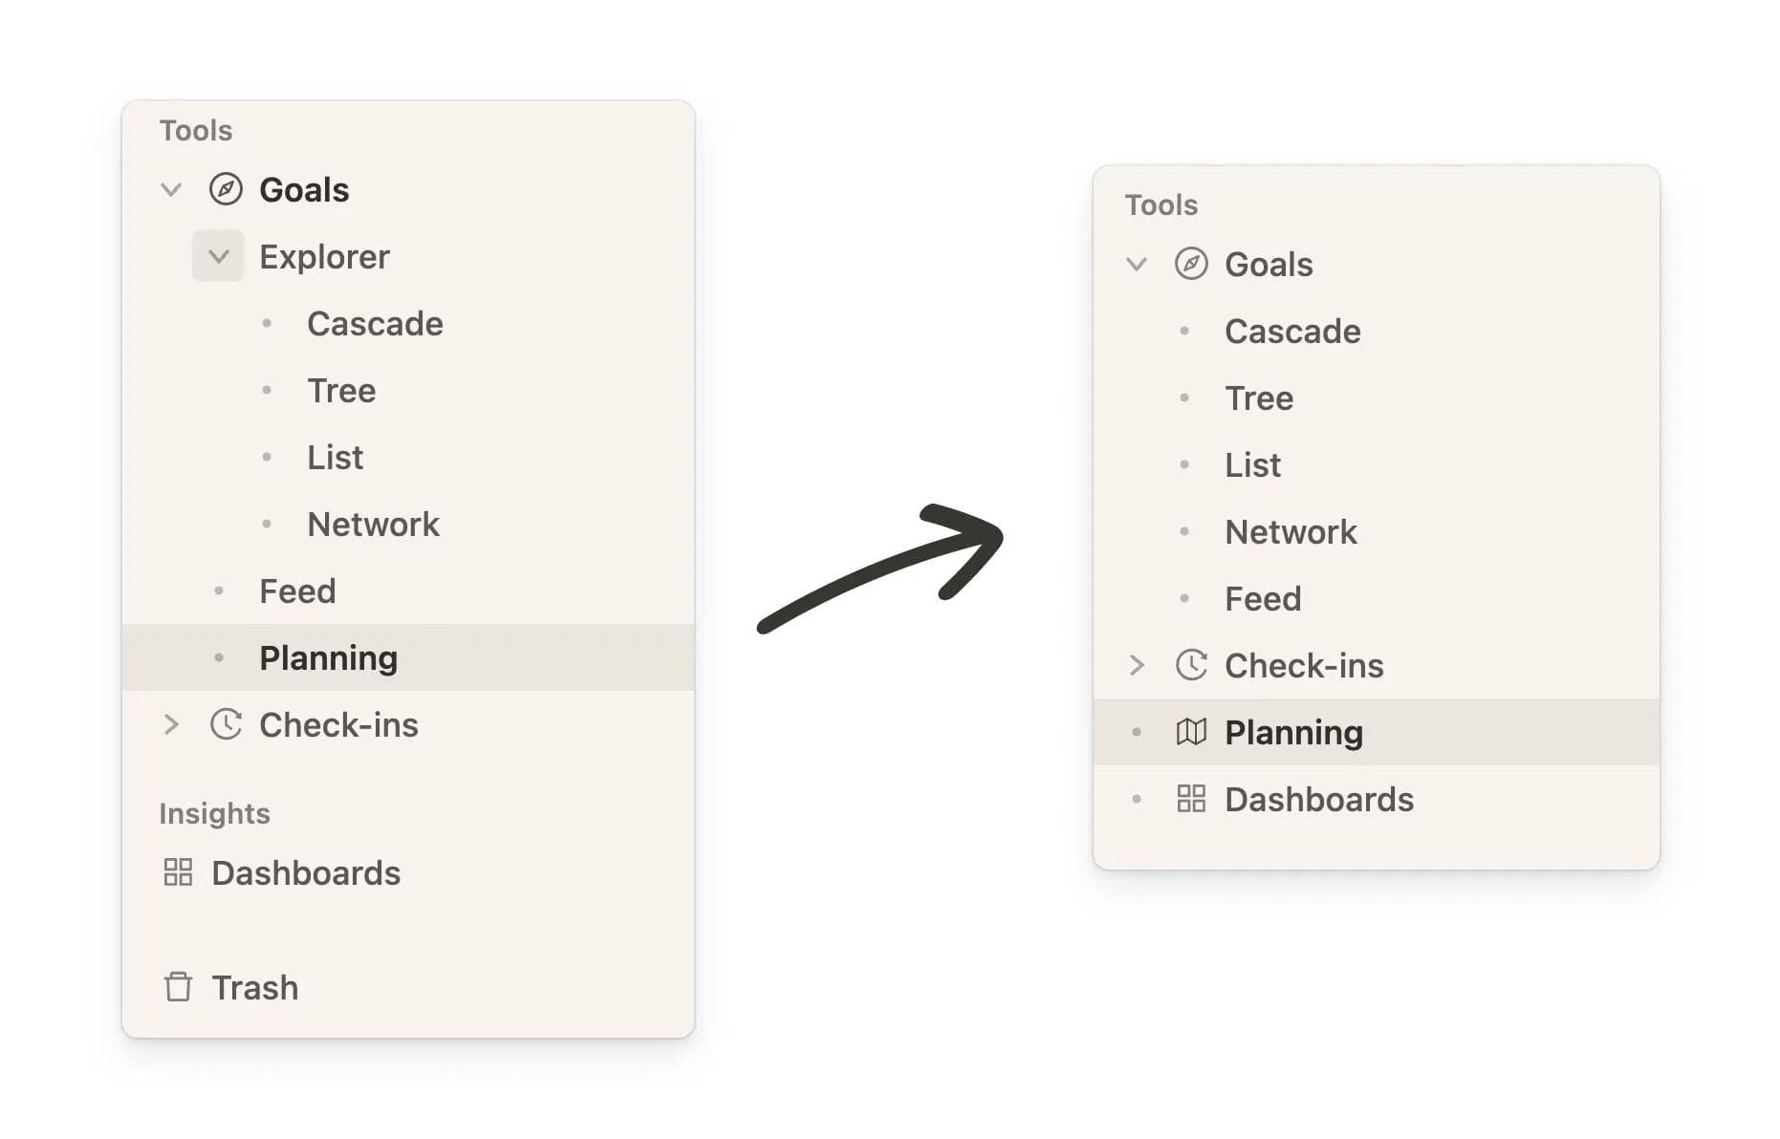Click the Check-ins clock icon in right panel
The height and width of the screenshot is (1139, 1780).
click(x=1190, y=665)
